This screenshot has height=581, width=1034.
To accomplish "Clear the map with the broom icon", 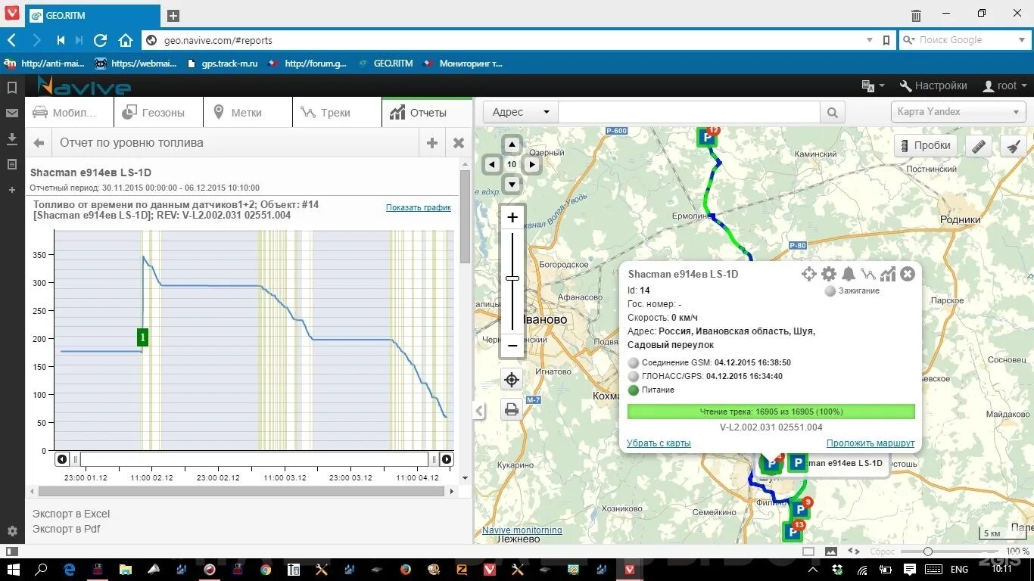I will (1014, 145).
